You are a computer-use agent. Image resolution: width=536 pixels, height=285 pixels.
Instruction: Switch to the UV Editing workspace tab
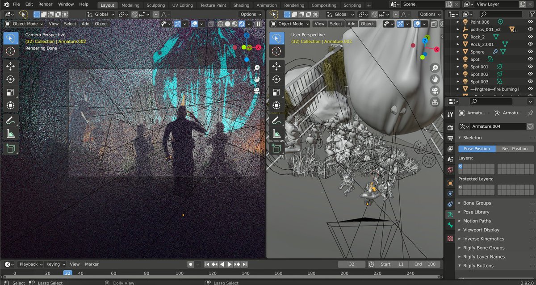tap(182, 5)
